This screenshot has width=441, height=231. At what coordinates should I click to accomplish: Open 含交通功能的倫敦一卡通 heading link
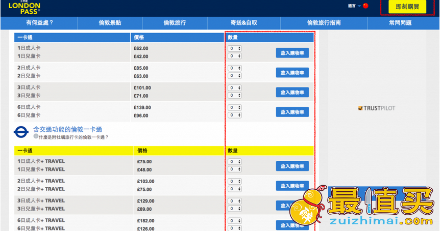[x=67, y=129]
